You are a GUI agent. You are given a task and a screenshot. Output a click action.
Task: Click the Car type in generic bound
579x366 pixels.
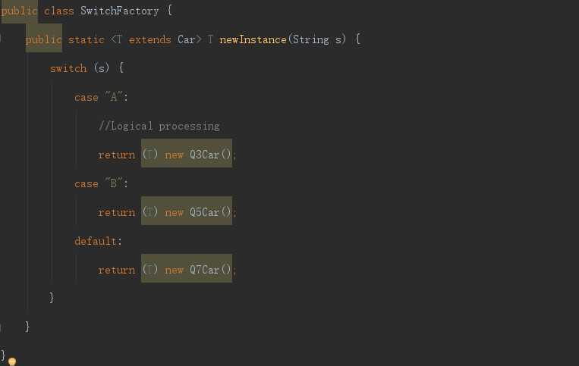(187, 39)
